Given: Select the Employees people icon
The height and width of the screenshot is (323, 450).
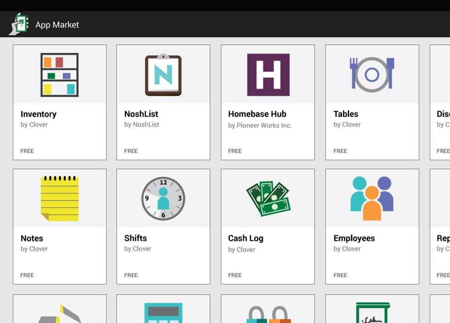Looking at the screenshot, I should click(372, 199).
